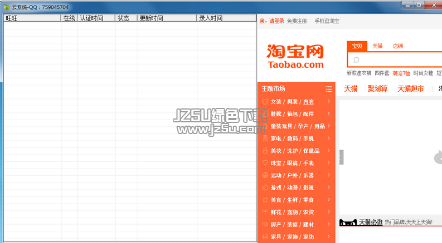Image resolution: width=442 pixels, height=243 pixels.
Task: Click the food icon beside 美食
Action: tap(265, 200)
